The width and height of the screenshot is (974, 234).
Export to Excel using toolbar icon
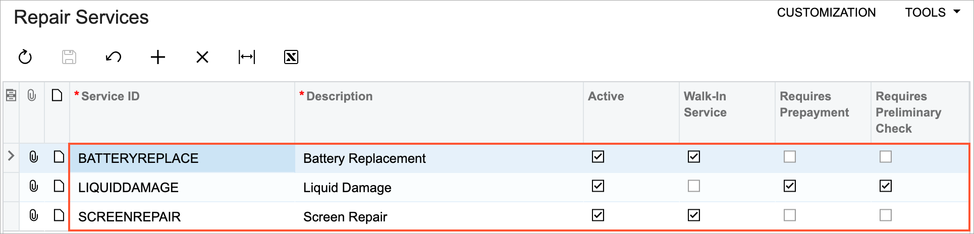click(x=291, y=57)
